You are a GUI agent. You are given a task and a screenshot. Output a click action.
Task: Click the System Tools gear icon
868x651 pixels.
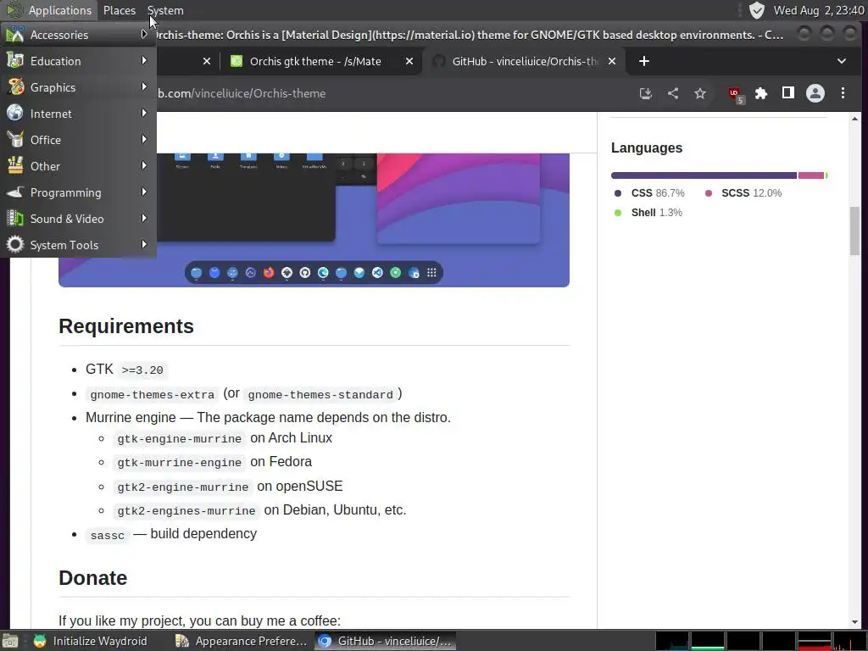[15, 245]
